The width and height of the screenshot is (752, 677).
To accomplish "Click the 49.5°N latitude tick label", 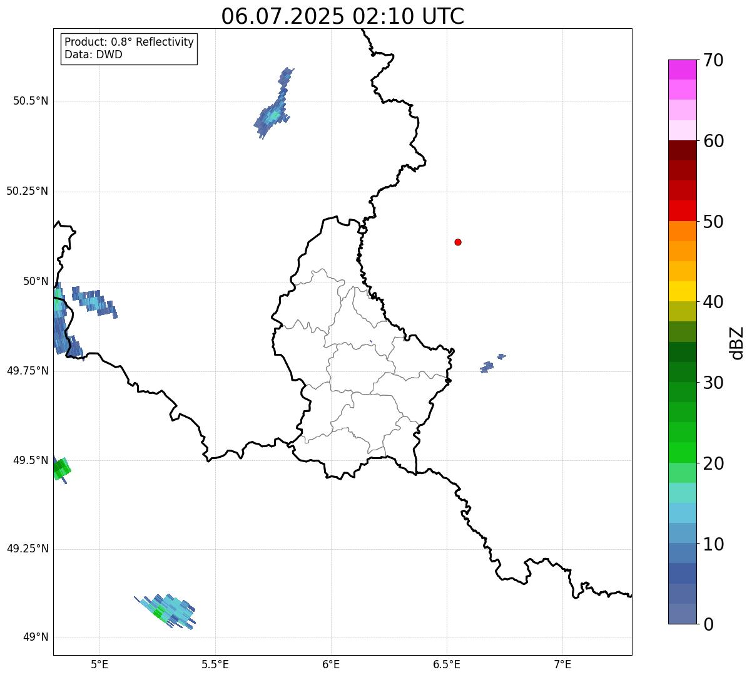I will coord(31,460).
